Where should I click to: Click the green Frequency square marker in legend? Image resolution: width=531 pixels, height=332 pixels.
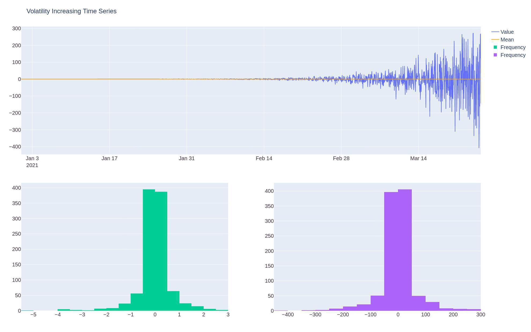(495, 47)
